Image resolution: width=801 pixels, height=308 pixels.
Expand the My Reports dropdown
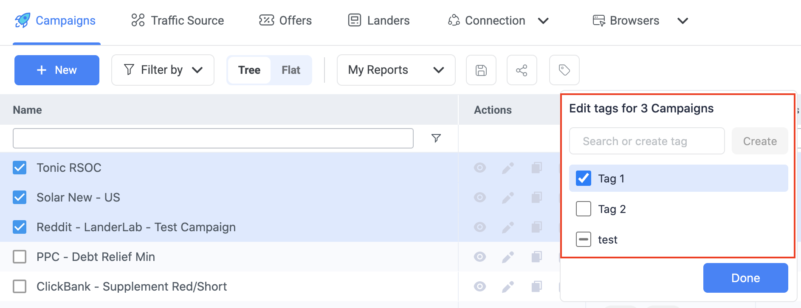pyautogui.click(x=396, y=70)
